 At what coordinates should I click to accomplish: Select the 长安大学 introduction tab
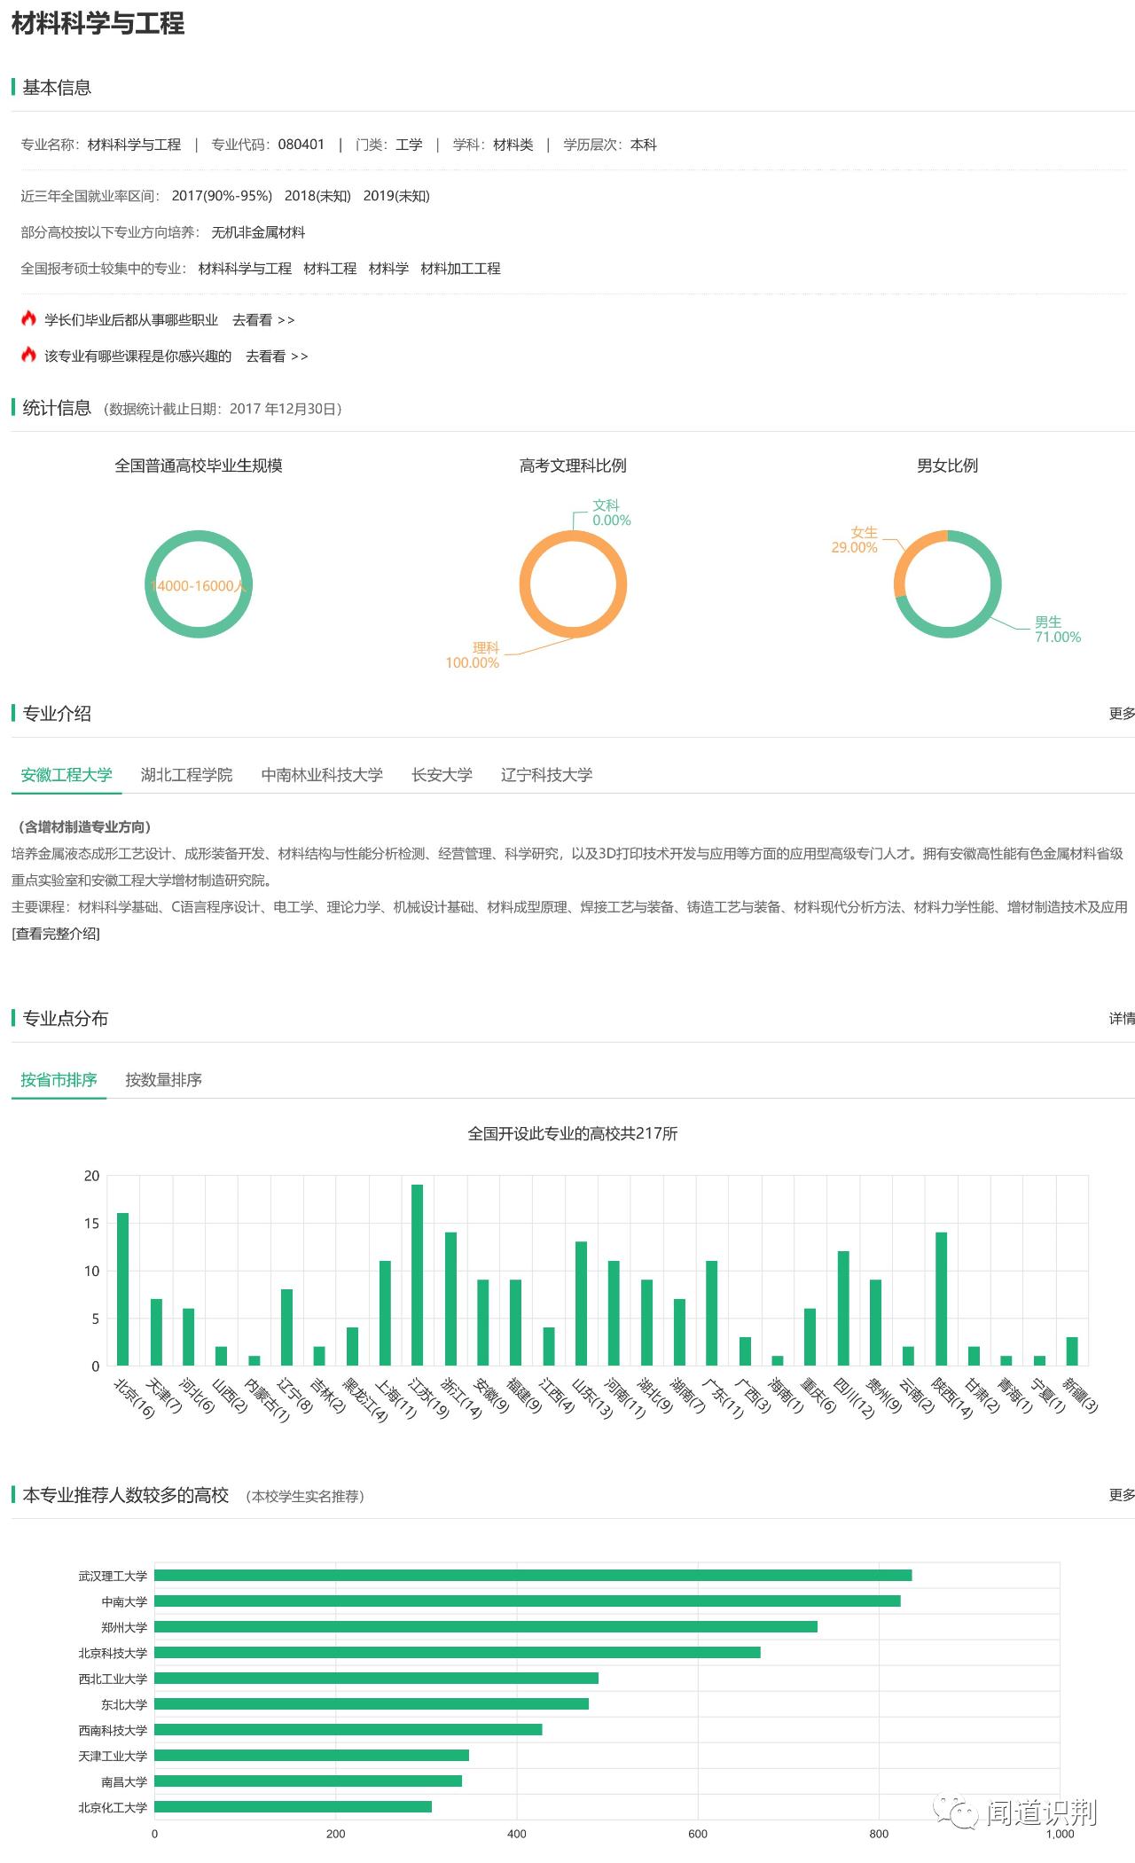442,774
